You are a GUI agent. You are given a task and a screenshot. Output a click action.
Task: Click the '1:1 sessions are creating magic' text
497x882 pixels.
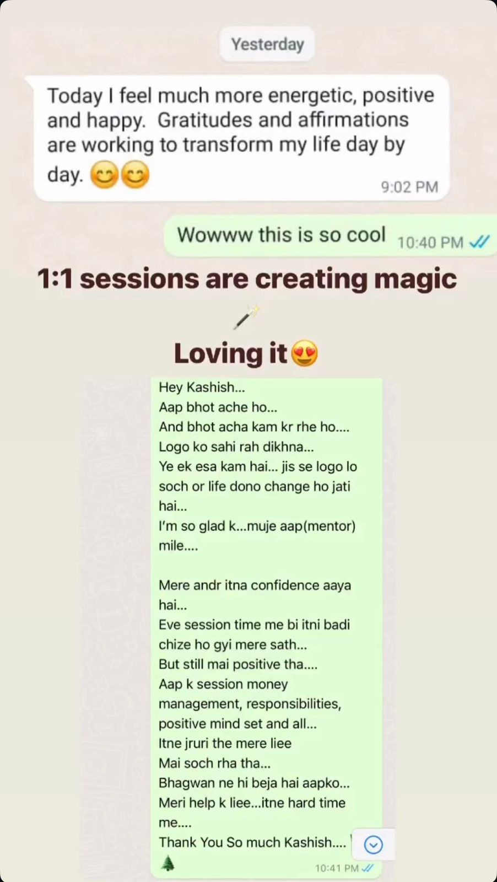click(x=247, y=278)
